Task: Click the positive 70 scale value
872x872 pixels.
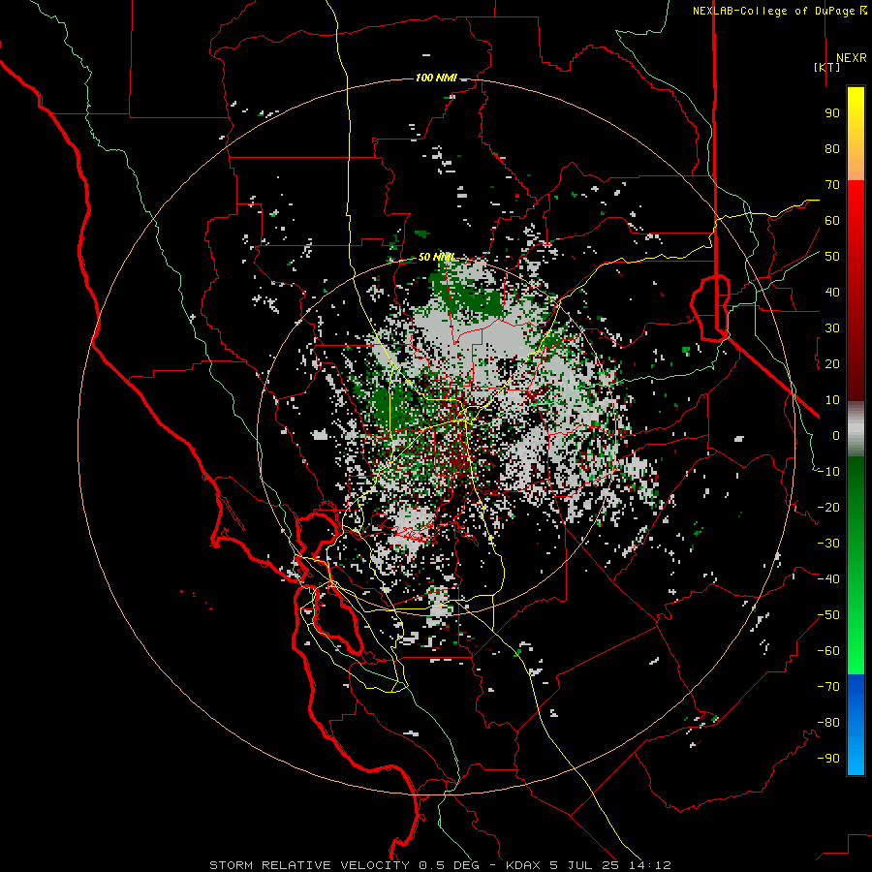Action: coord(832,185)
